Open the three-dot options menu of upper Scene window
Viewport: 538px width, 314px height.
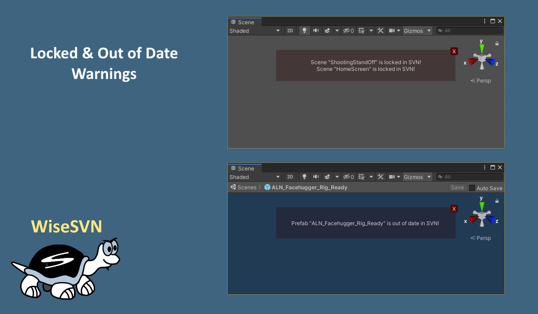click(x=485, y=21)
